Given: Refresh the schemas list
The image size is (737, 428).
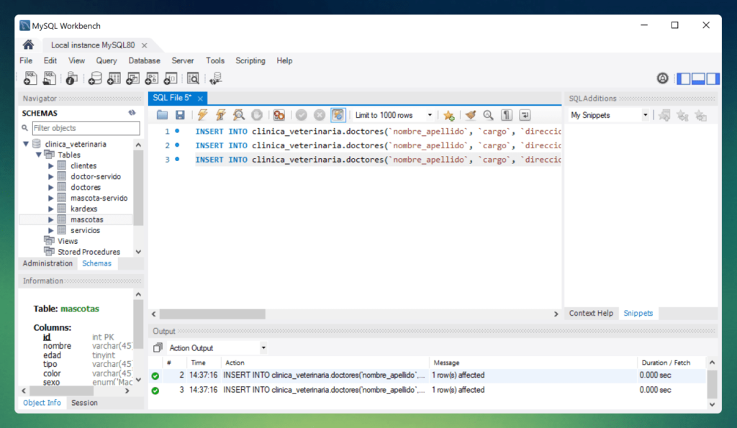Looking at the screenshot, I should [132, 113].
